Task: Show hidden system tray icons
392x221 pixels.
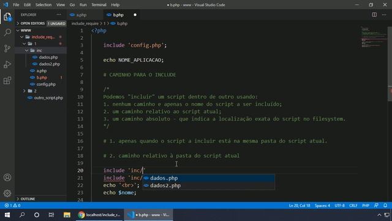Action: [379, 215]
